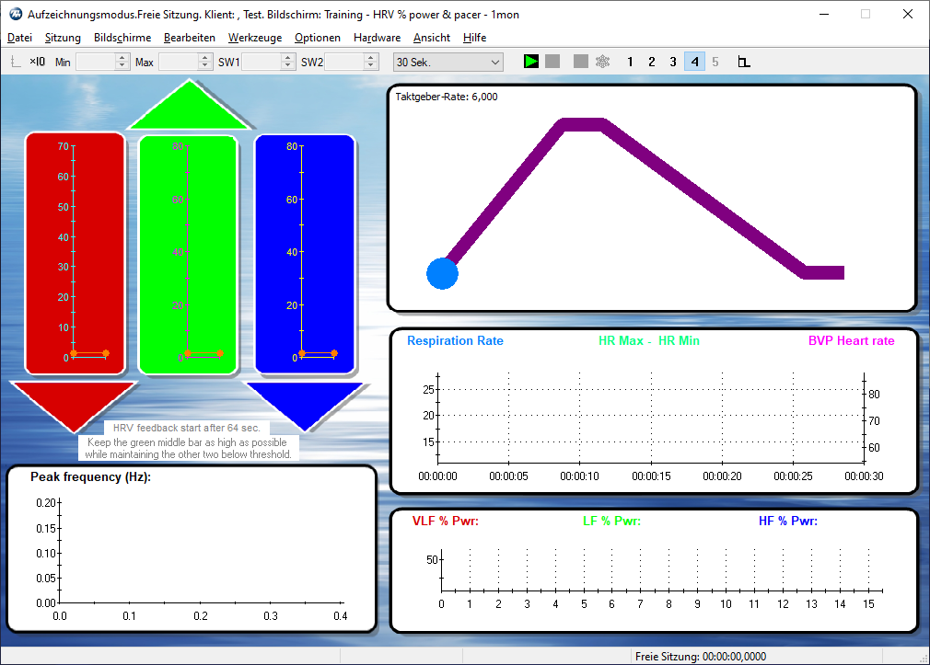Click the blue pacer ball
930x665 pixels.
(x=443, y=273)
